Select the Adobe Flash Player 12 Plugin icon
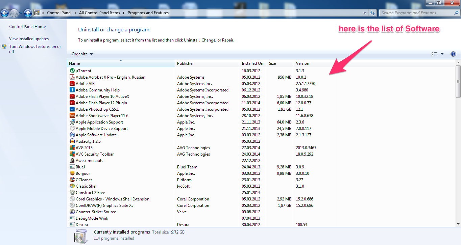Screen dimensions: 461x245 (x=72, y=103)
